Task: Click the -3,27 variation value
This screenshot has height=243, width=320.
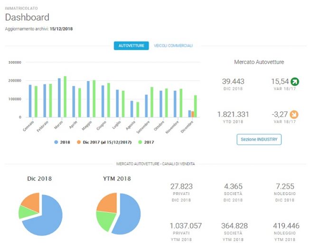Action: 280,114
